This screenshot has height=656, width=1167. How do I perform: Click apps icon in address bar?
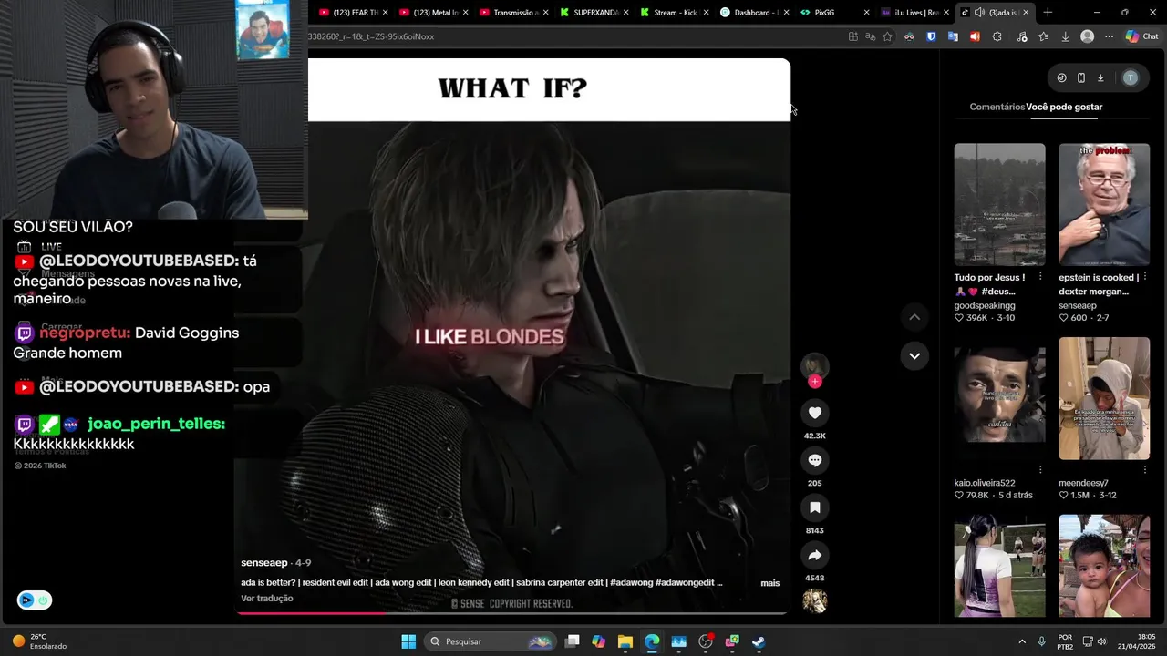coord(852,36)
